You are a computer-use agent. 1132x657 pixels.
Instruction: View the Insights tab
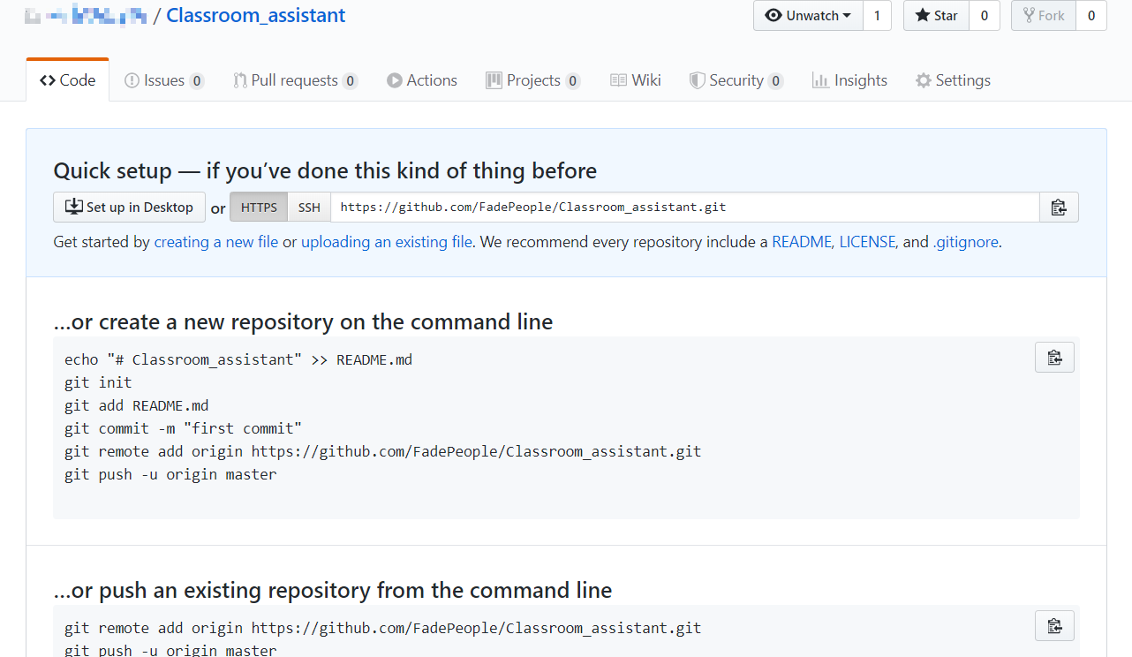coord(849,80)
